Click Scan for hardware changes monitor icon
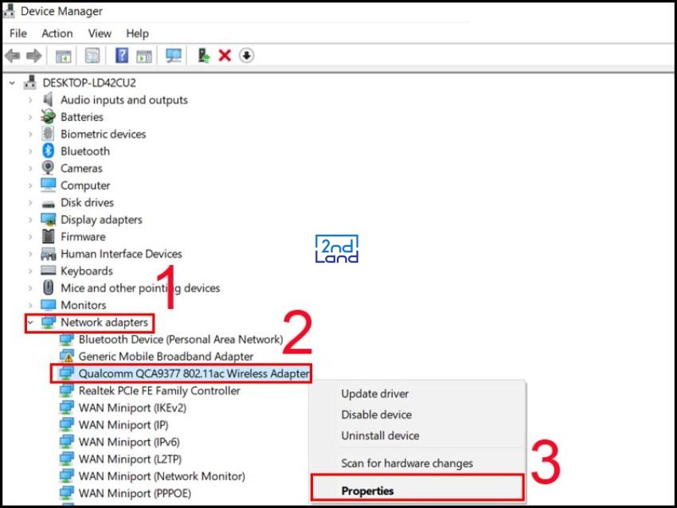Image resolution: width=677 pixels, height=508 pixels. coord(174,55)
